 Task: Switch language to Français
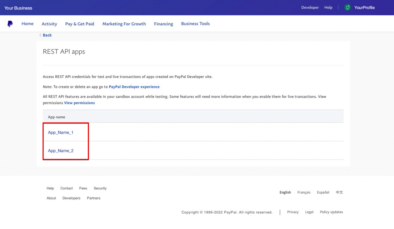point(304,192)
